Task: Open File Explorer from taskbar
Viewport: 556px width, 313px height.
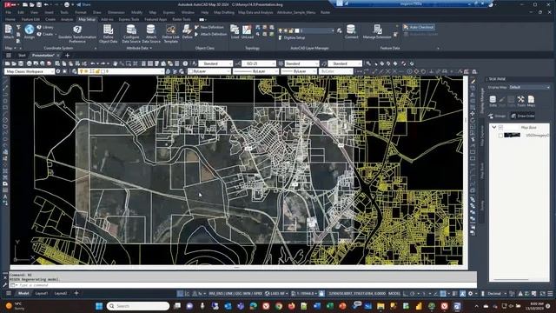Action: tap(381, 306)
